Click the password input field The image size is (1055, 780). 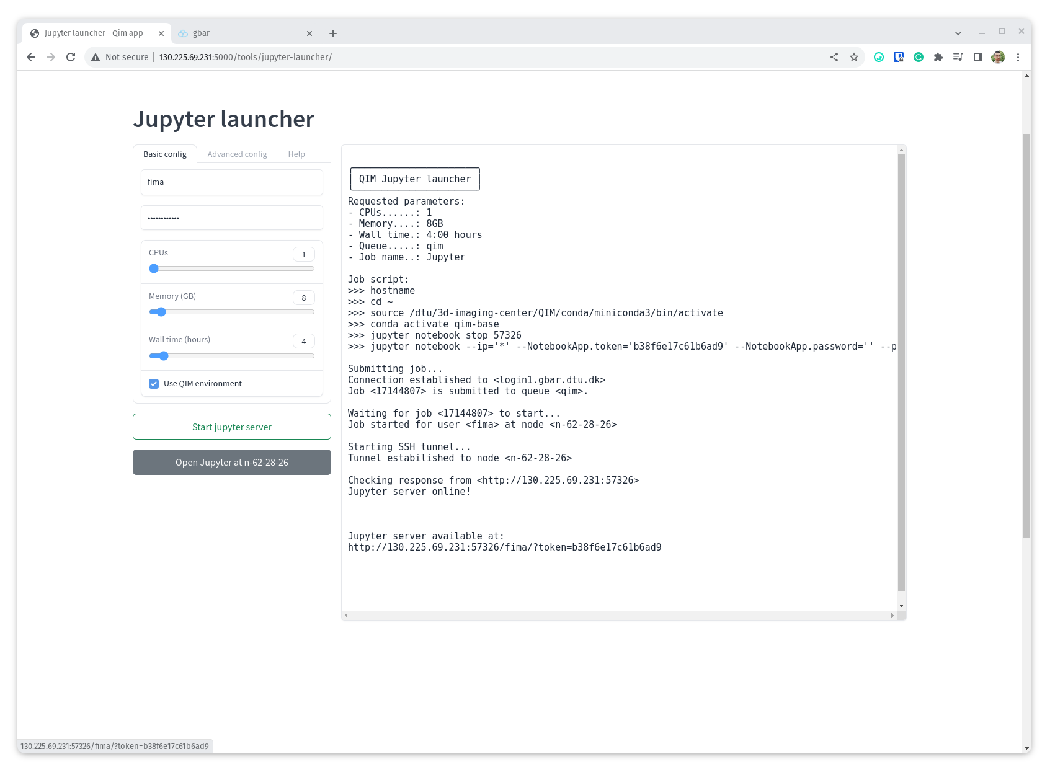[232, 218]
